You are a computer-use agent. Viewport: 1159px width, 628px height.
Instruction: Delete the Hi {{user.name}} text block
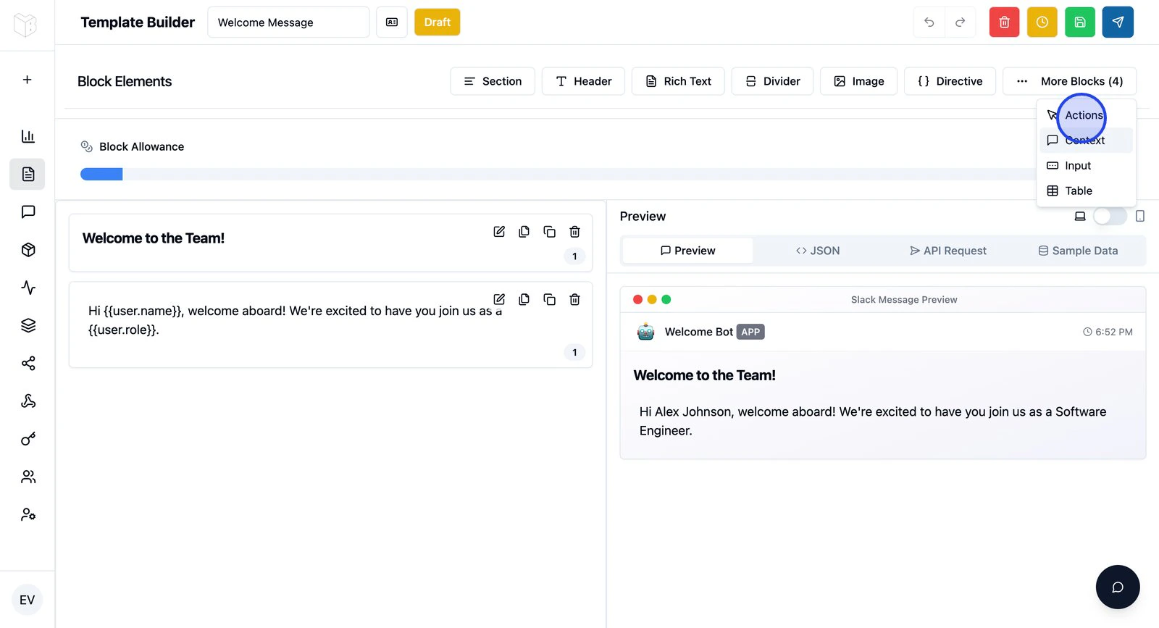pos(574,299)
